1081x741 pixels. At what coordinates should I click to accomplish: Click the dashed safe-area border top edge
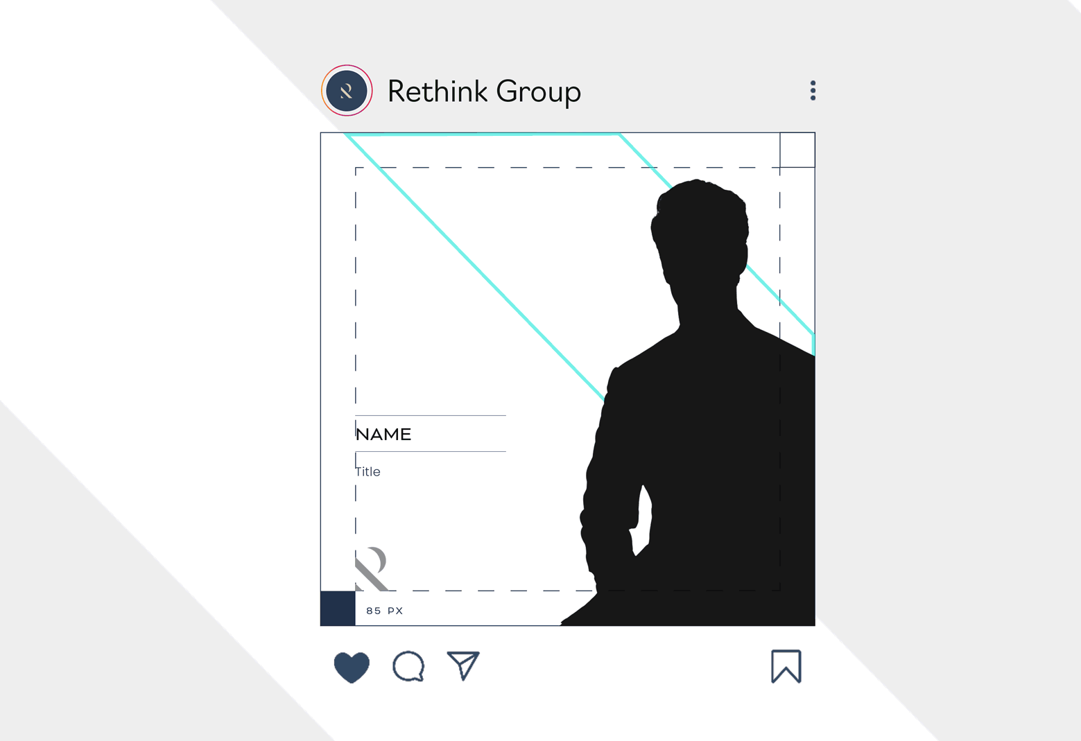point(567,167)
